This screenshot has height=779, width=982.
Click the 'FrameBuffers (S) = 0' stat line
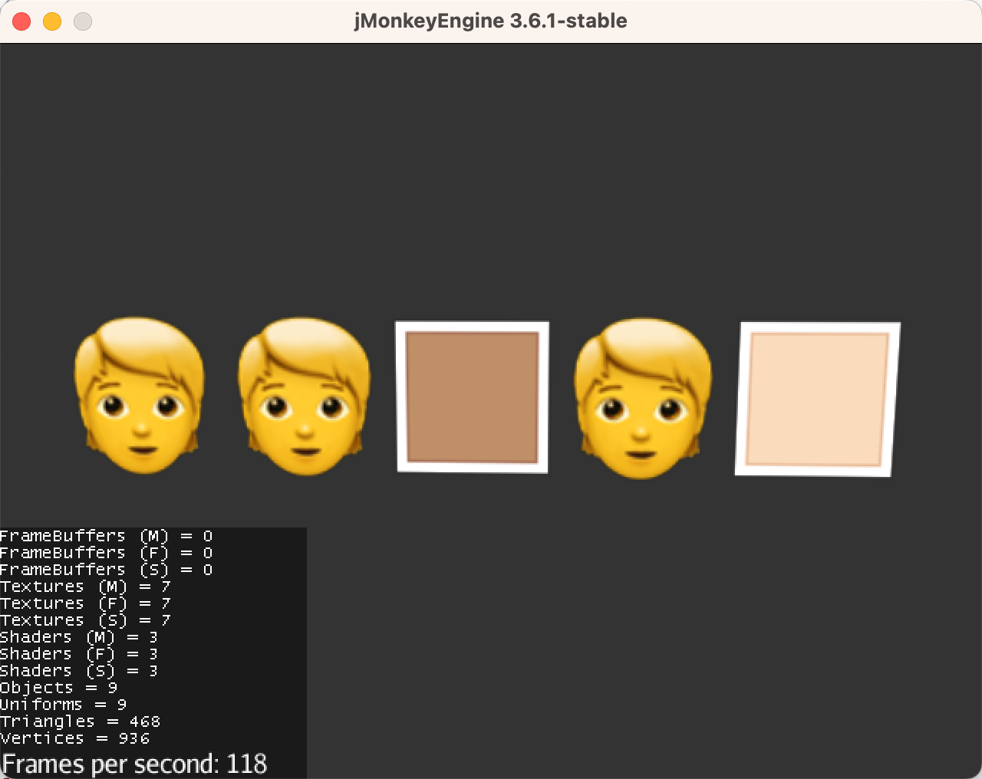[x=107, y=570]
